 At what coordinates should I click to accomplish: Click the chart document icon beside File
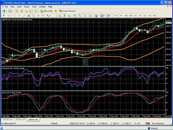pyautogui.click(x=3, y=7)
